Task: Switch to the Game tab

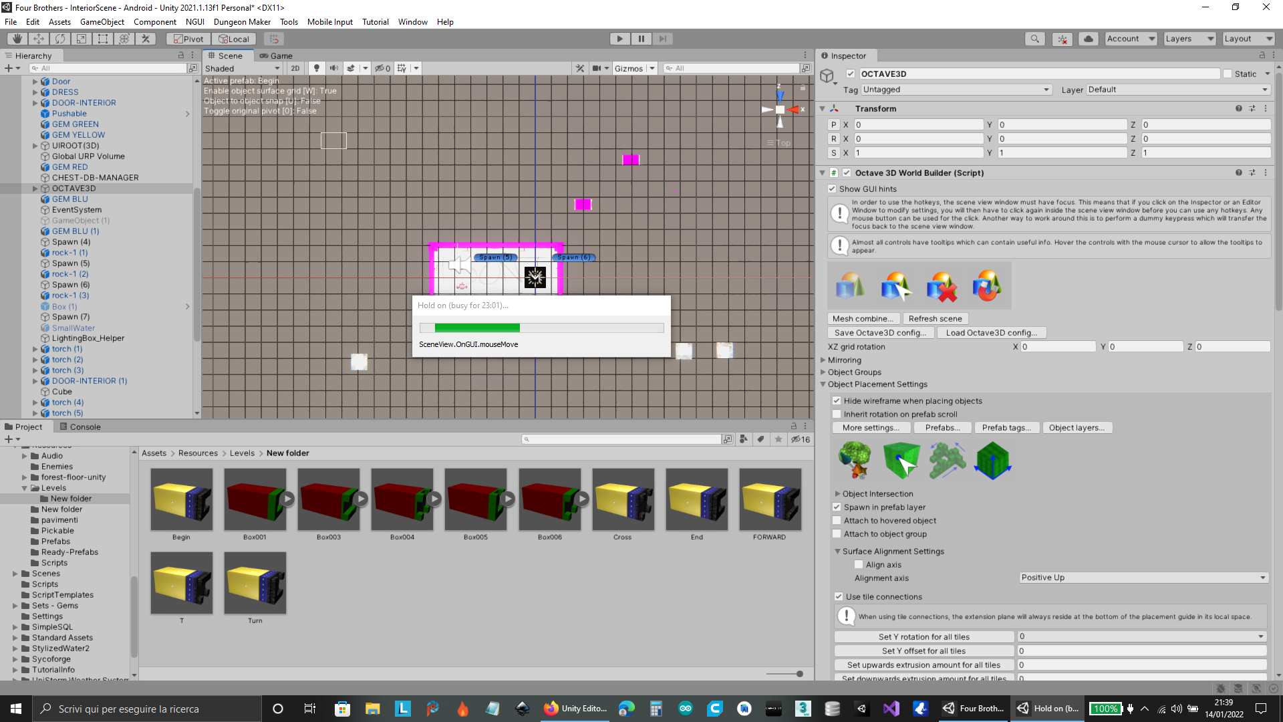Action: point(276,56)
